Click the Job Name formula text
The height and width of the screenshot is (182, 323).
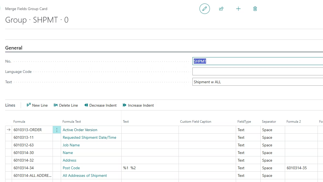pyautogui.click(x=71, y=145)
